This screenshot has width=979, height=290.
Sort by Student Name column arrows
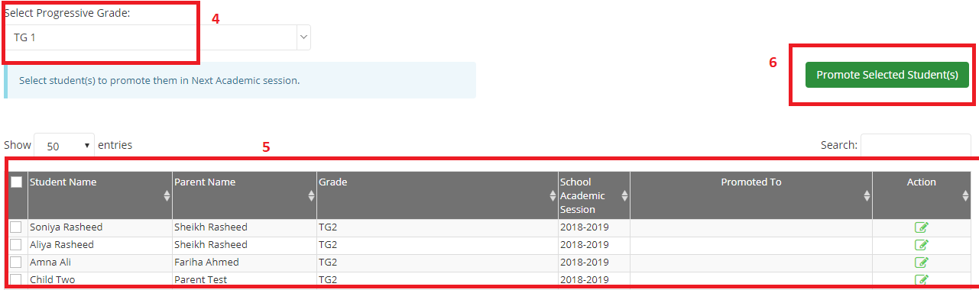(167, 196)
